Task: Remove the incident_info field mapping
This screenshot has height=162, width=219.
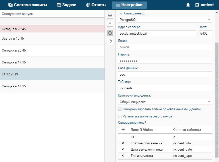Action: (123, 143)
